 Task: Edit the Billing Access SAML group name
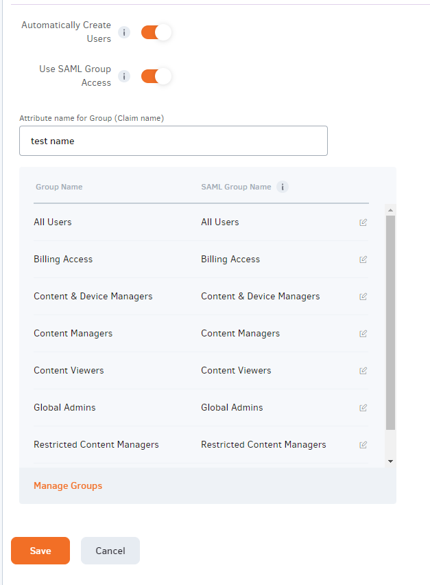363,260
